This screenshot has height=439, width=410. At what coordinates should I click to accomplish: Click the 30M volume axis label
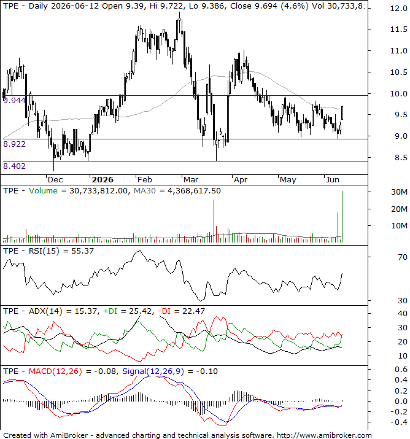pyautogui.click(x=399, y=192)
